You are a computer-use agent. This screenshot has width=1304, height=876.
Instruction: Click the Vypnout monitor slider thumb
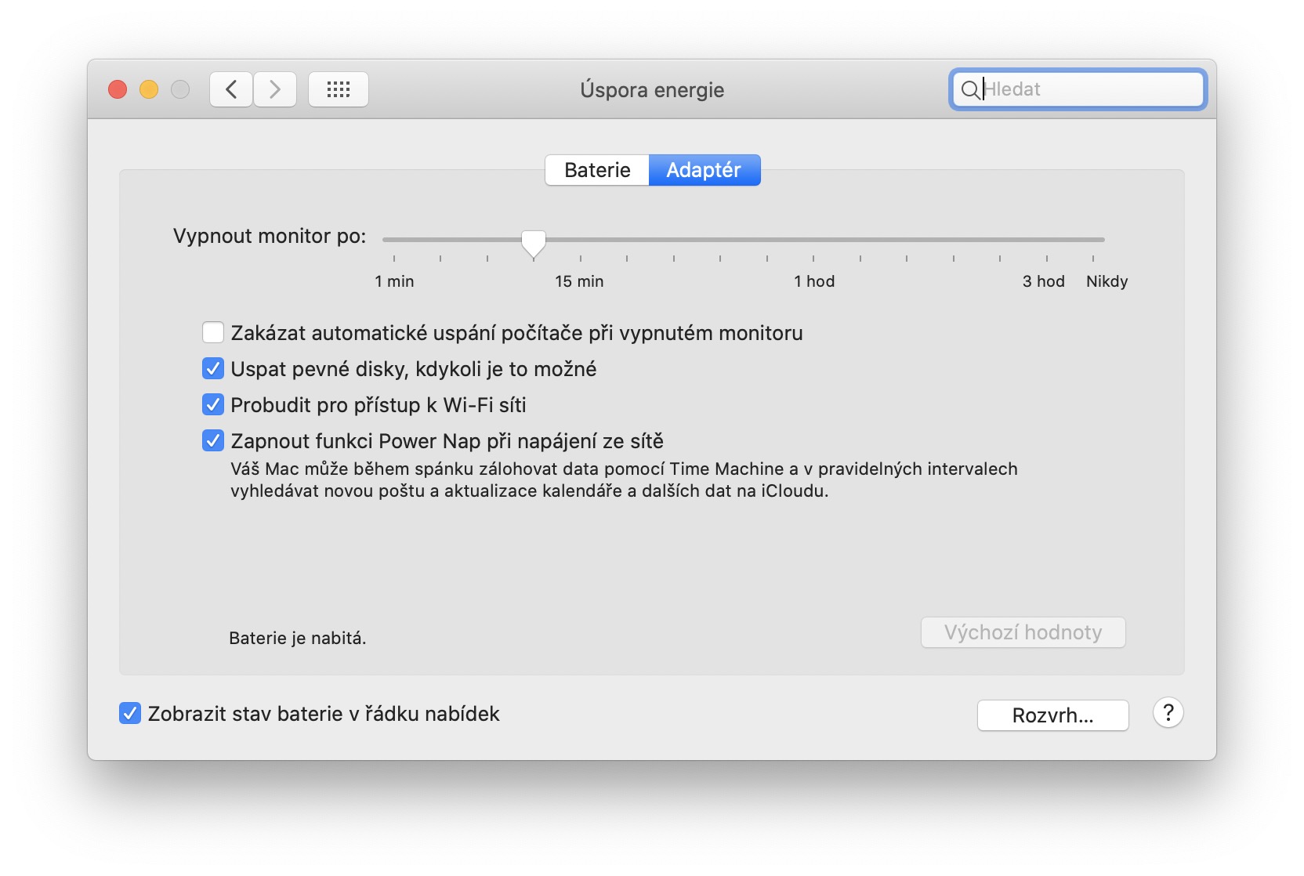click(534, 242)
